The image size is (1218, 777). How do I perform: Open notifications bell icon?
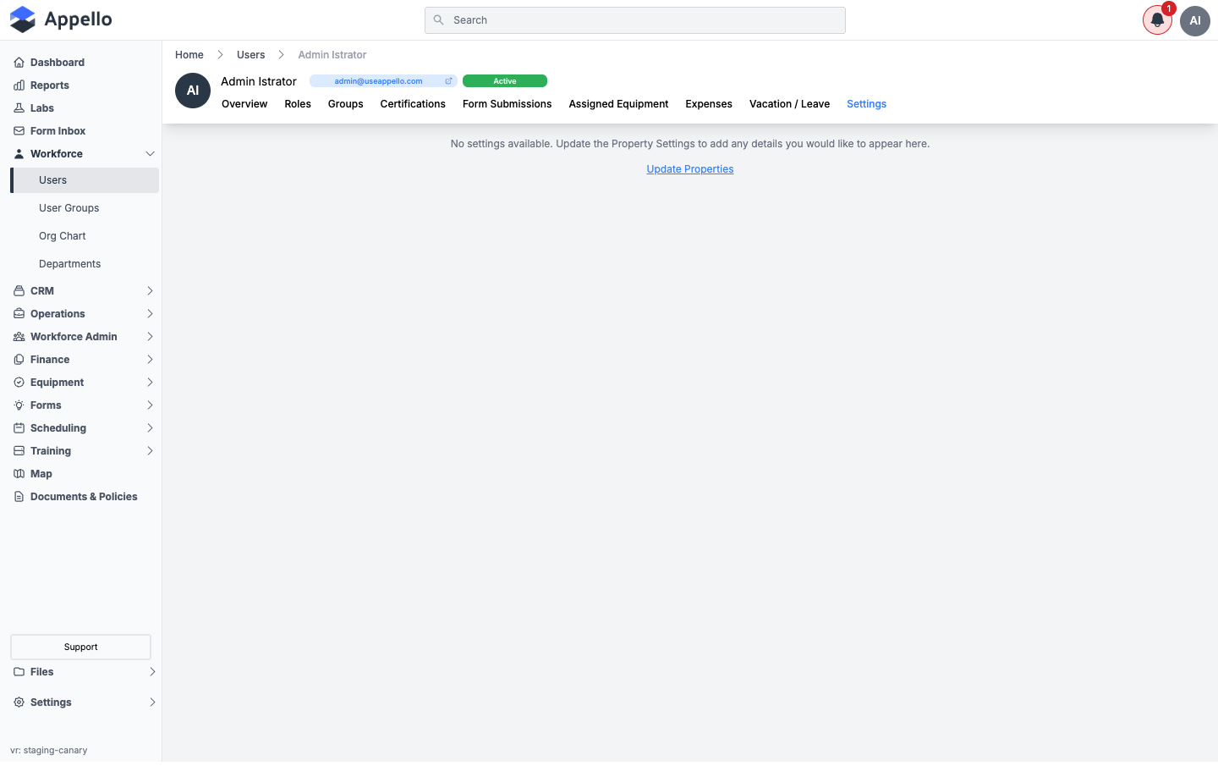(1157, 20)
